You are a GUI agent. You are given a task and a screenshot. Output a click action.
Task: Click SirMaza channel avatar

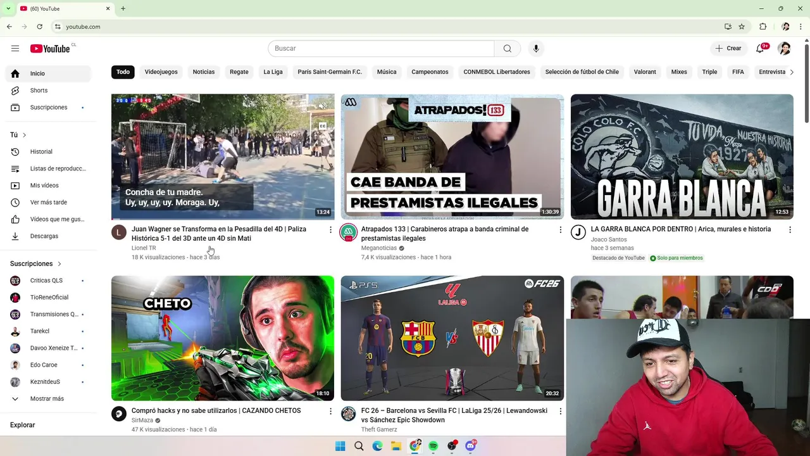pos(119,414)
